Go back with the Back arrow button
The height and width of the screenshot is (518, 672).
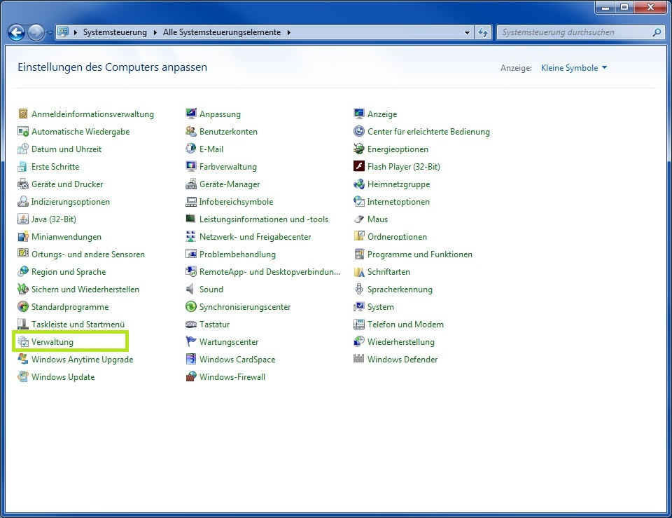point(16,33)
